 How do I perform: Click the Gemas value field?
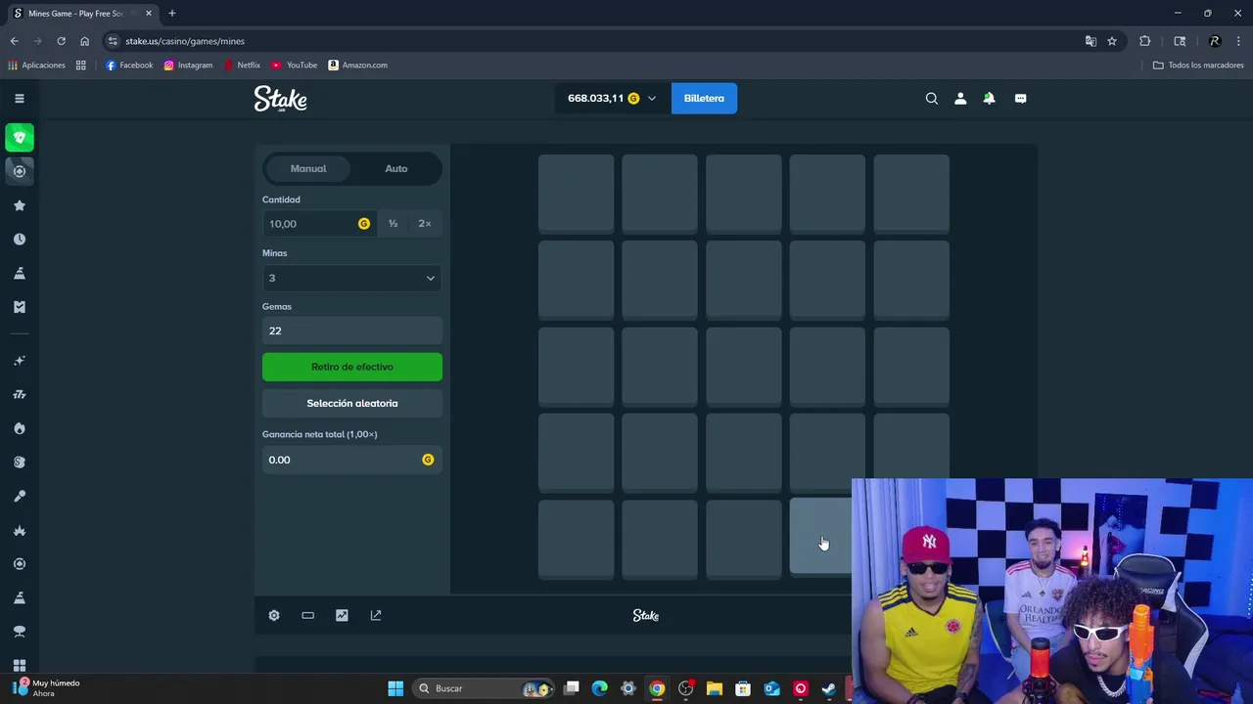(x=352, y=330)
